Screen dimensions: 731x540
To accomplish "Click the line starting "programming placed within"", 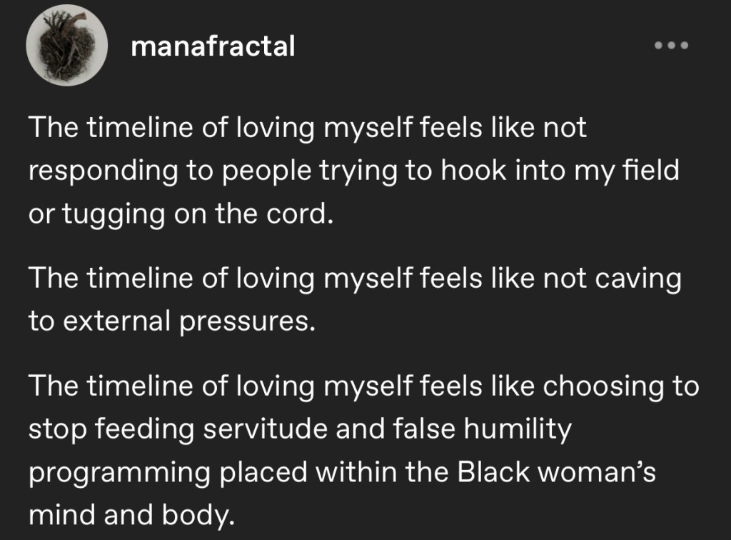I will click(342, 472).
